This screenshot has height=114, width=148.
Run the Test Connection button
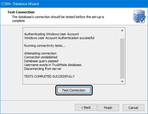[74, 90]
